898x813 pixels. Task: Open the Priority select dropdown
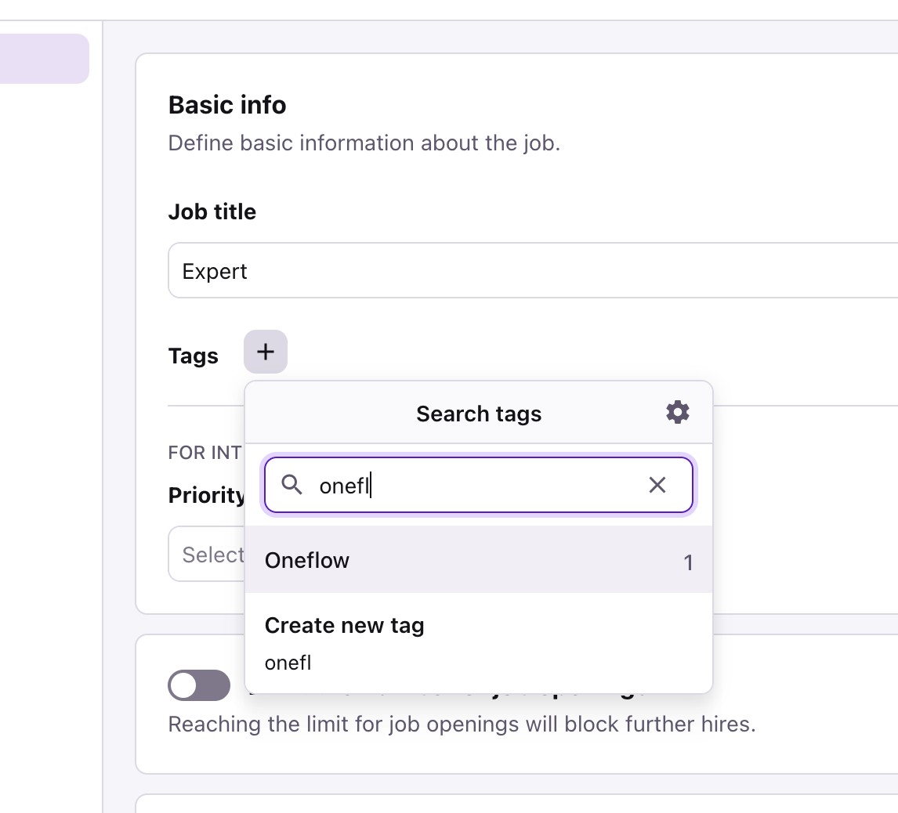(x=207, y=554)
